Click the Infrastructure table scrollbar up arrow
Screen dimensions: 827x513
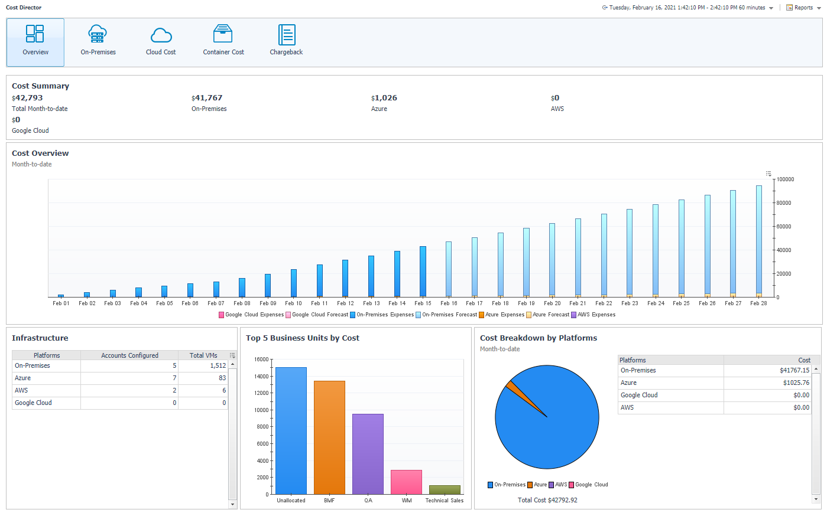(232, 364)
